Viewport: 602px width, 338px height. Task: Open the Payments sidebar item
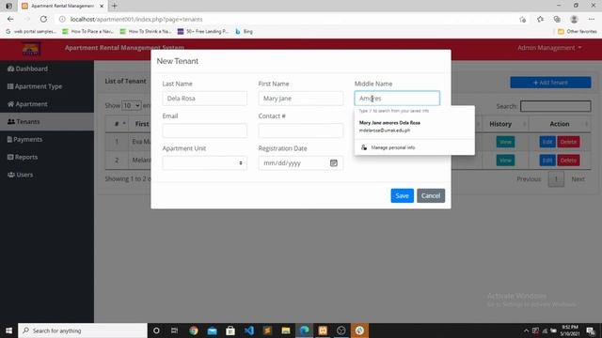pyautogui.click(x=25, y=139)
